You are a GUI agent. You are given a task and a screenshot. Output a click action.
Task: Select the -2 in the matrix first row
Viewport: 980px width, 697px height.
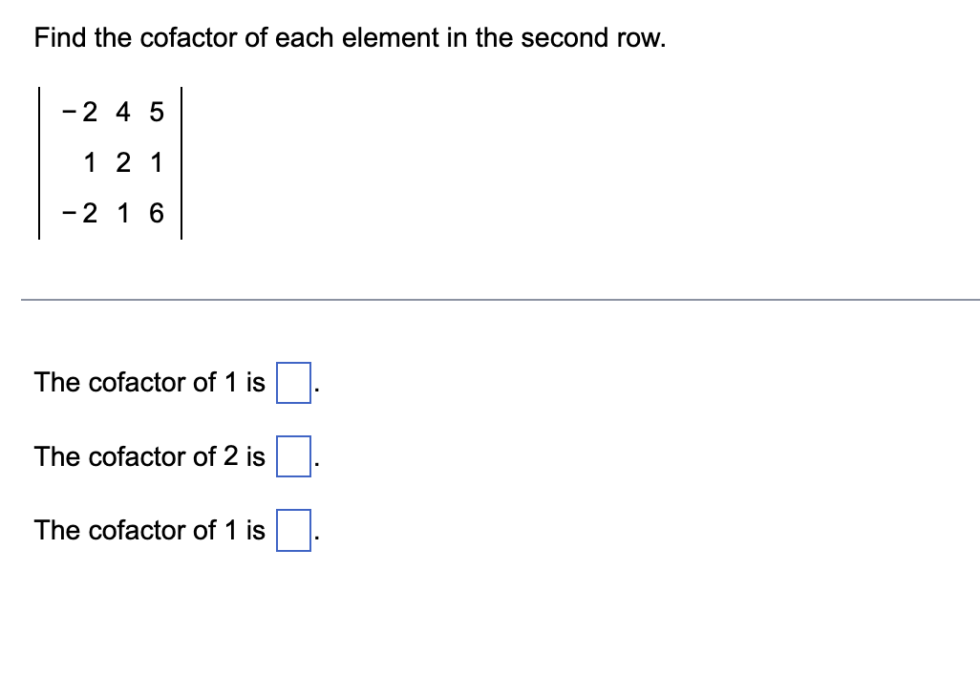[x=80, y=112]
